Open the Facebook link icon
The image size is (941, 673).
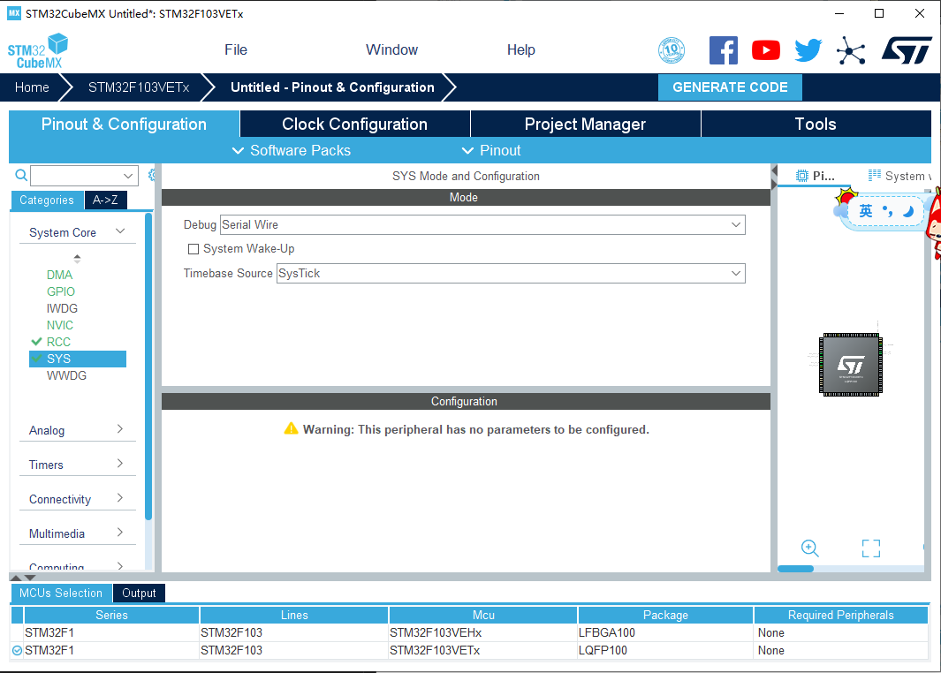(x=723, y=50)
